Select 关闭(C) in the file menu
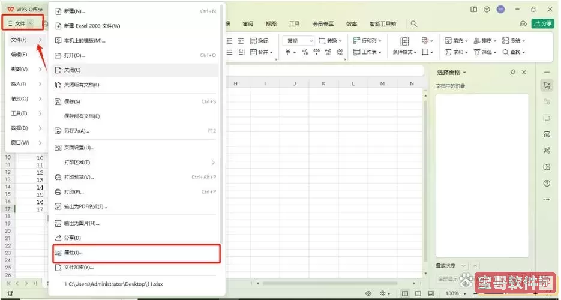The height and width of the screenshot is (300, 561). coord(135,70)
